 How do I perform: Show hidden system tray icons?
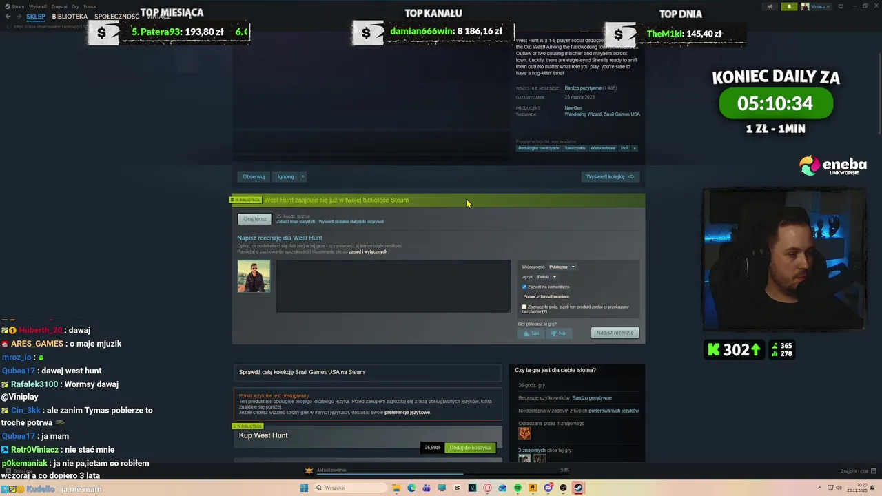point(819,488)
